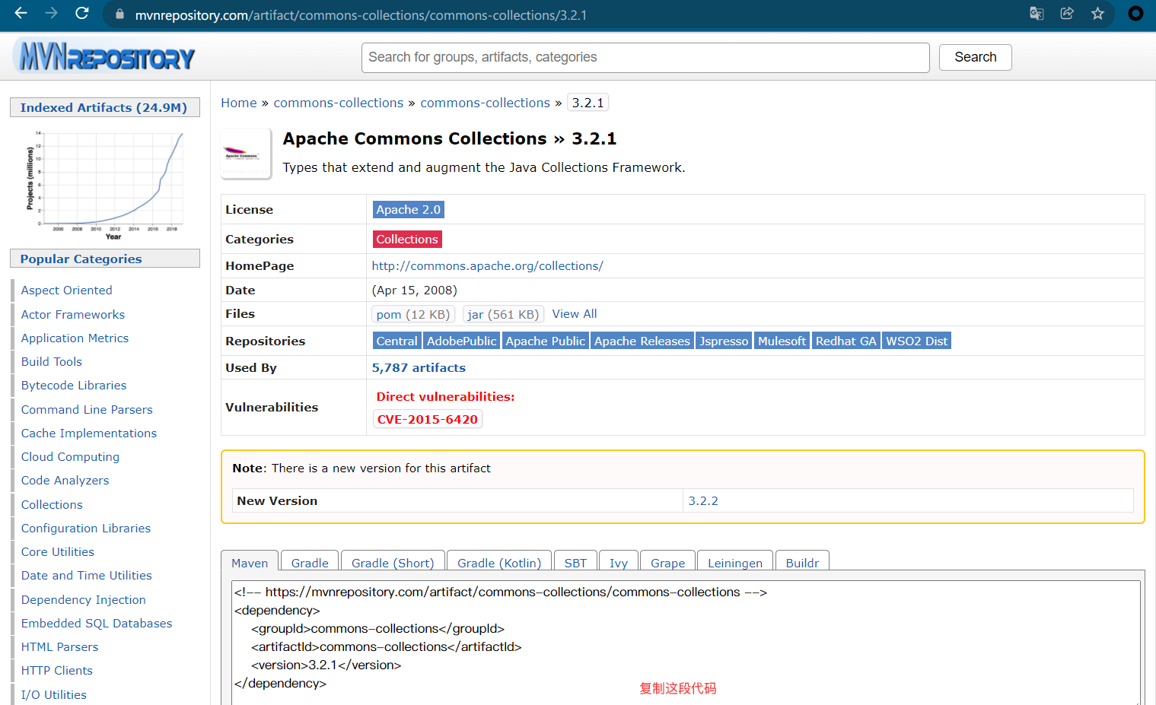Viewport: 1156px width, 705px height.
Task: Click the address bar URL
Action: pyautogui.click(x=361, y=15)
